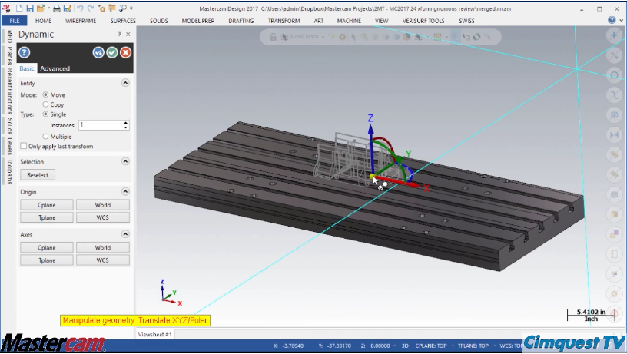Pin the Dynamic panel

[119, 35]
